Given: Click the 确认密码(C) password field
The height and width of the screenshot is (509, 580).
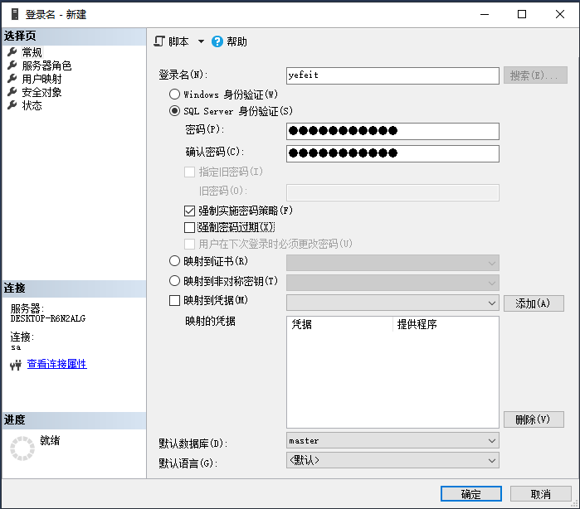Looking at the screenshot, I should tap(392, 153).
